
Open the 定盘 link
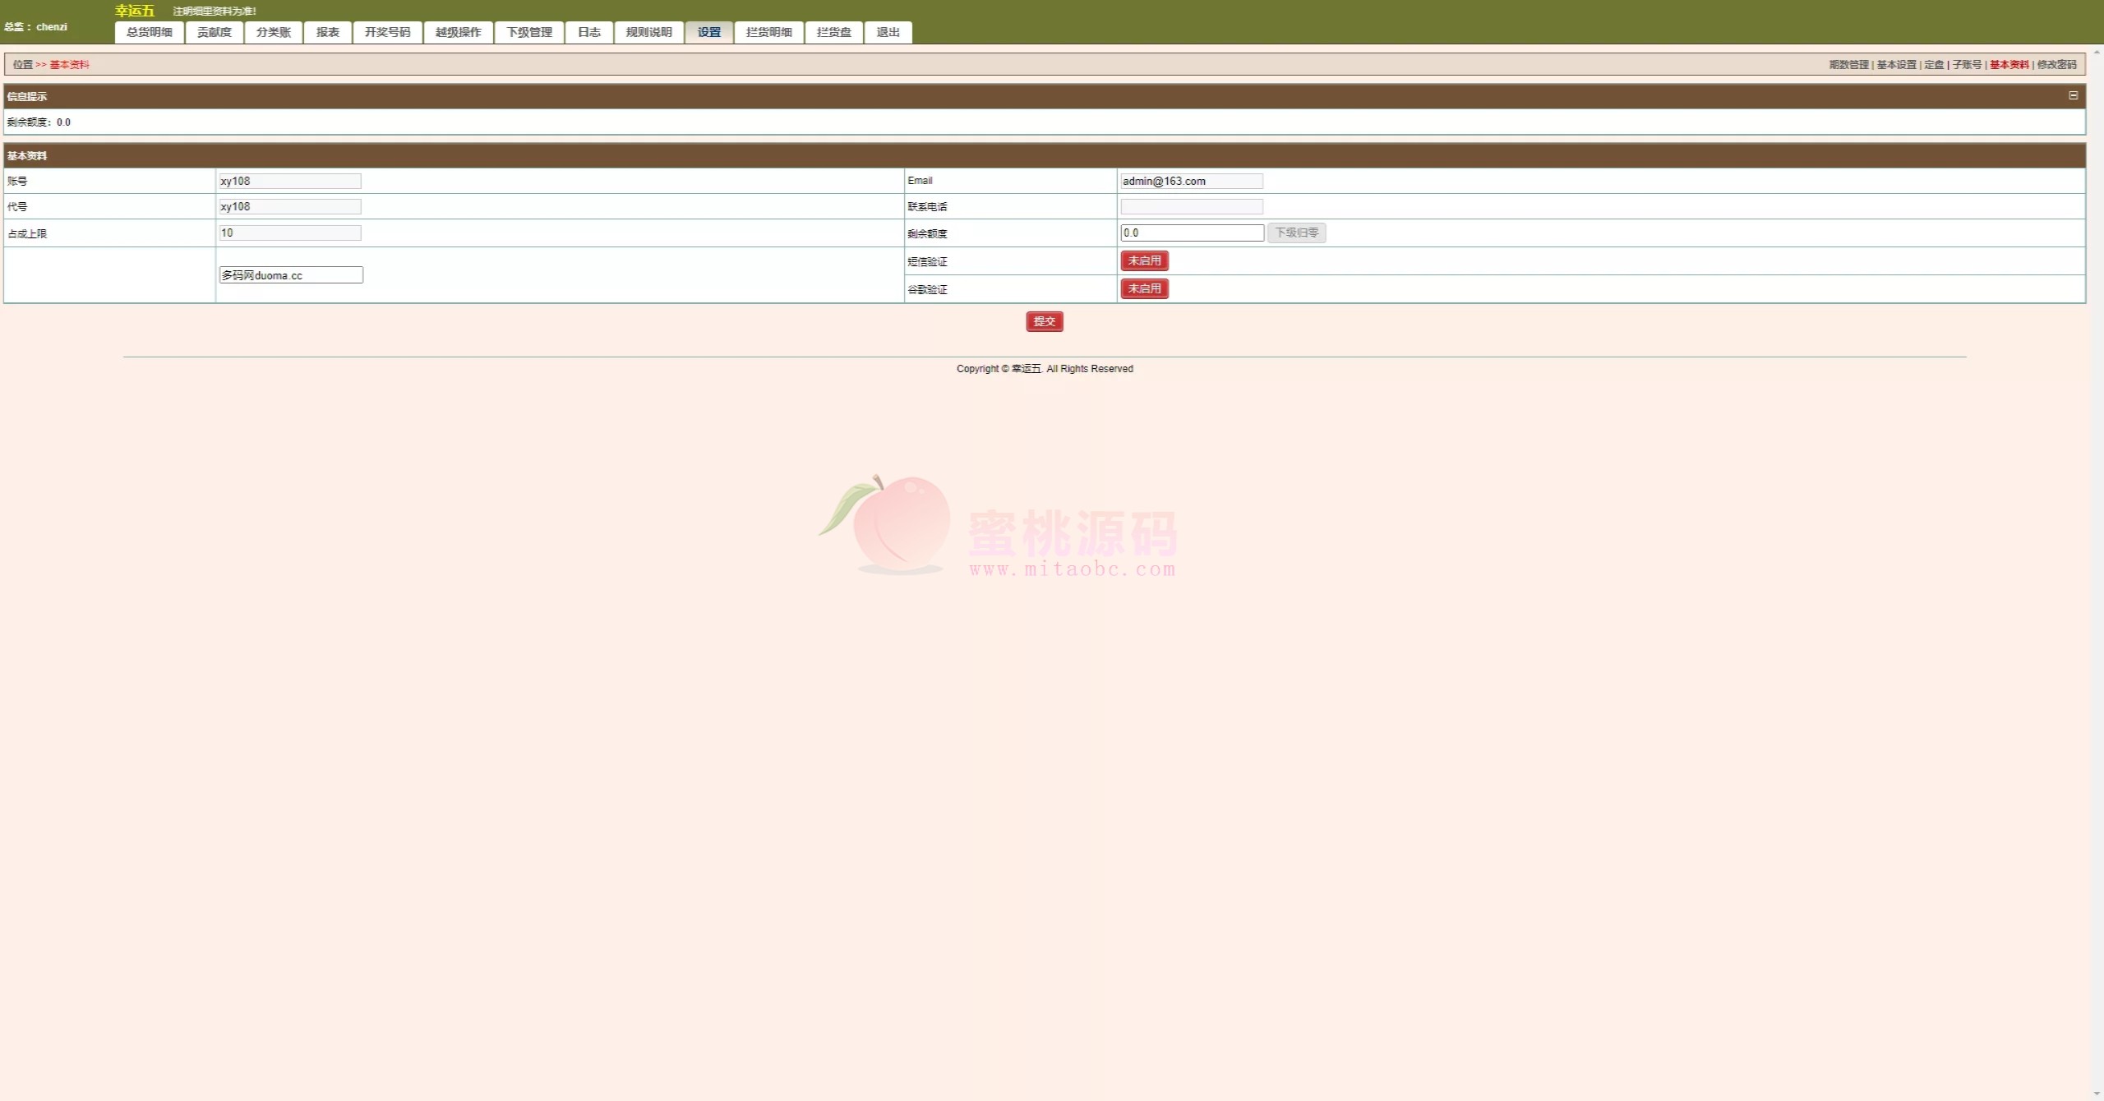click(x=1934, y=64)
